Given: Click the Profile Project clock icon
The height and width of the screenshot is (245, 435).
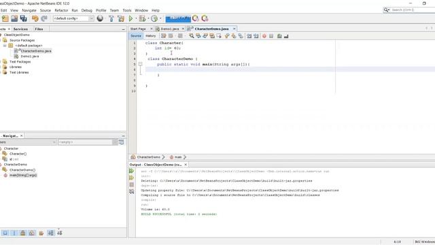Looking at the screenshot, I should [154, 18].
